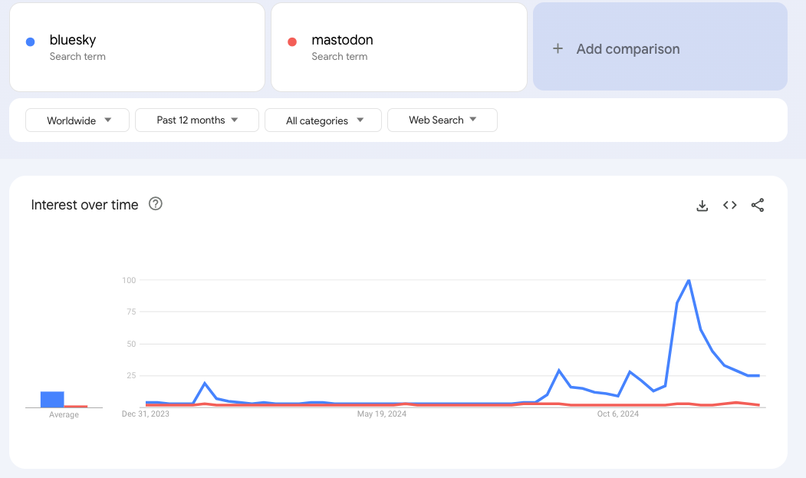Download the Interest over time data

tap(702, 206)
